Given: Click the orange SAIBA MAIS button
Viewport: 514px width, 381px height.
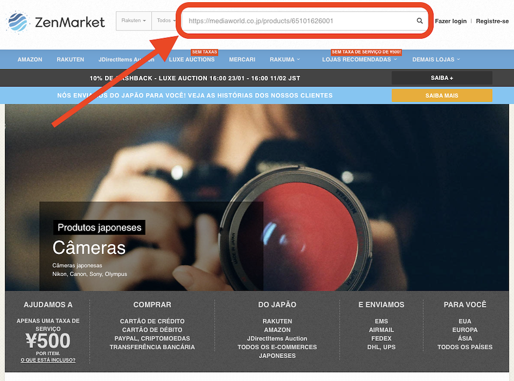Looking at the screenshot, I should [442, 95].
